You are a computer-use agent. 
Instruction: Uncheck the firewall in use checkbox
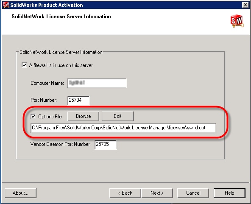24,65
